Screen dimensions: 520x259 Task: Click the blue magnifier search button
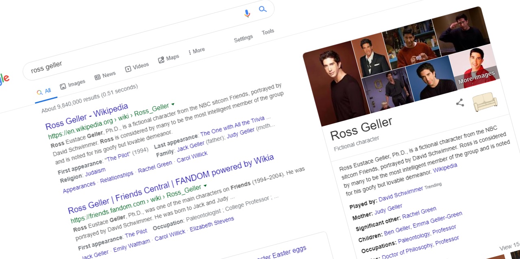[263, 9]
